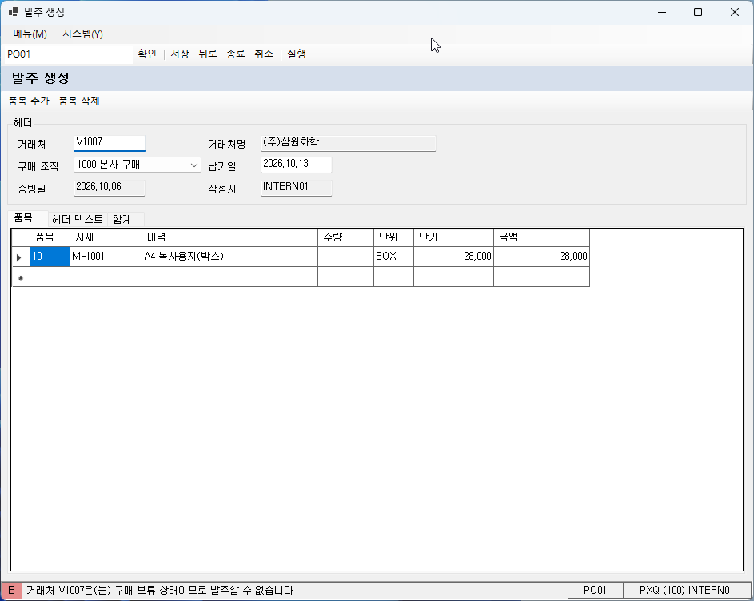This screenshot has width=754, height=601.
Task: Click the 거래처 field containing V1007
Action: 110,143
